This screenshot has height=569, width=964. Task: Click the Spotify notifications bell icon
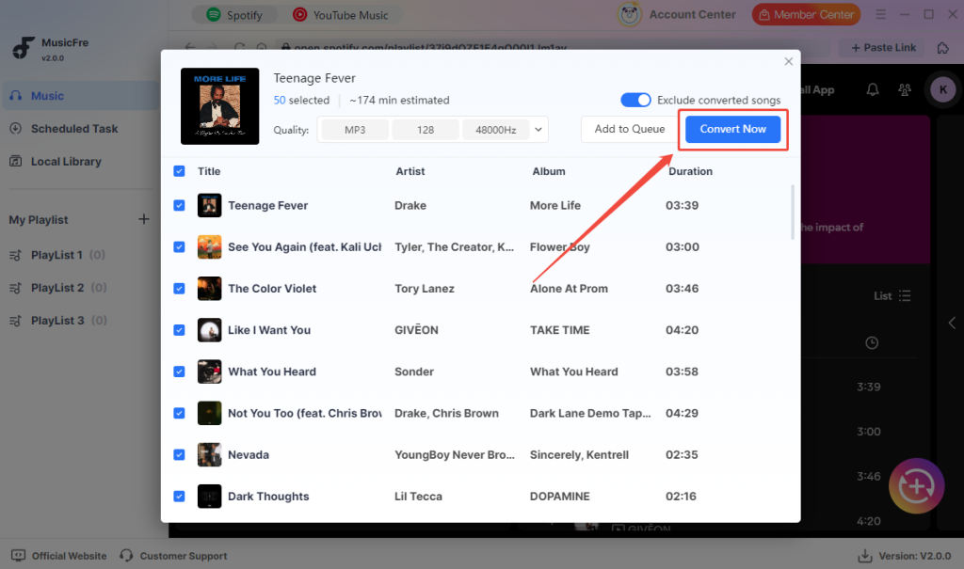pos(873,89)
